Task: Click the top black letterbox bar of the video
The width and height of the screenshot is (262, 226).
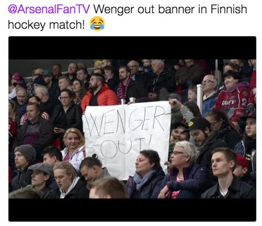Action: pyautogui.click(x=132, y=48)
